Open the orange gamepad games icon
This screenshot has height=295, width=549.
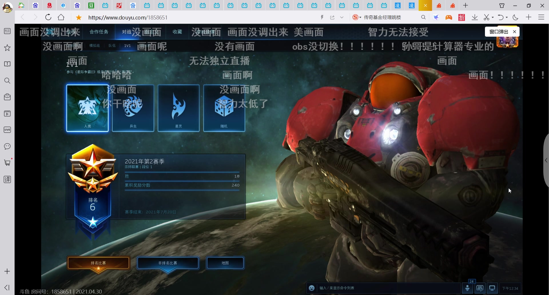pyautogui.click(x=449, y=17)
